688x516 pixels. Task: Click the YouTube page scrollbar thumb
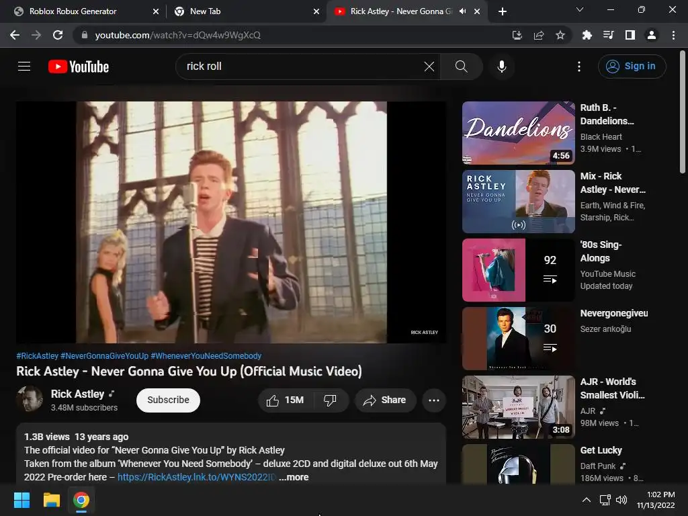(x=683, y=112)
